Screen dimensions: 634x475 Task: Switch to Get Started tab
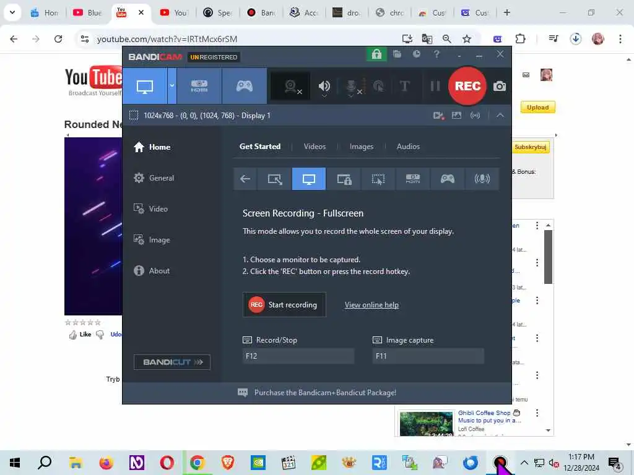point(260,146)
